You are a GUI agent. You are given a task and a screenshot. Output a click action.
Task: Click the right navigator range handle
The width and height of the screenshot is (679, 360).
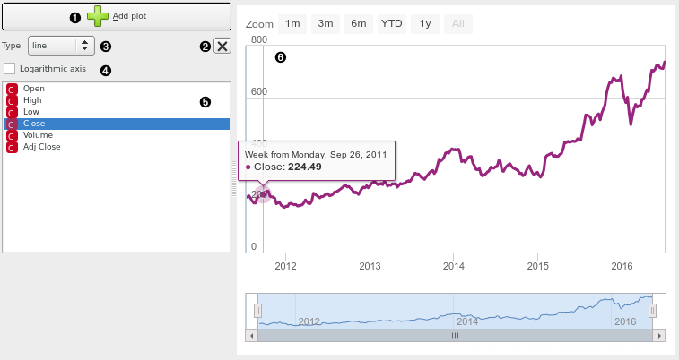click(653, 311)
